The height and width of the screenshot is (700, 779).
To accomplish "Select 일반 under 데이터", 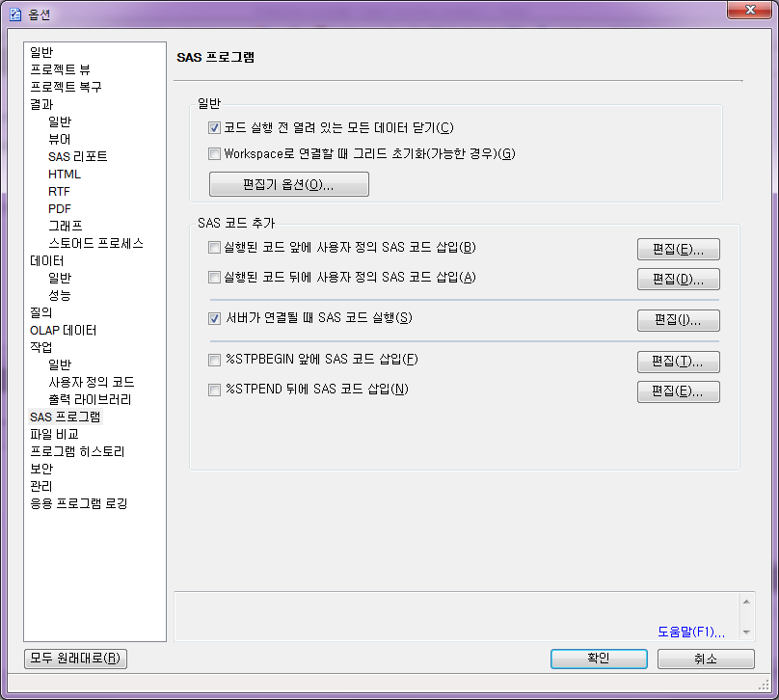I will coord(60,279).
